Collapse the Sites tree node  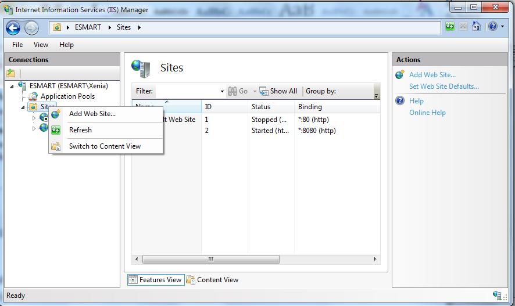click(x=23, y=107)
